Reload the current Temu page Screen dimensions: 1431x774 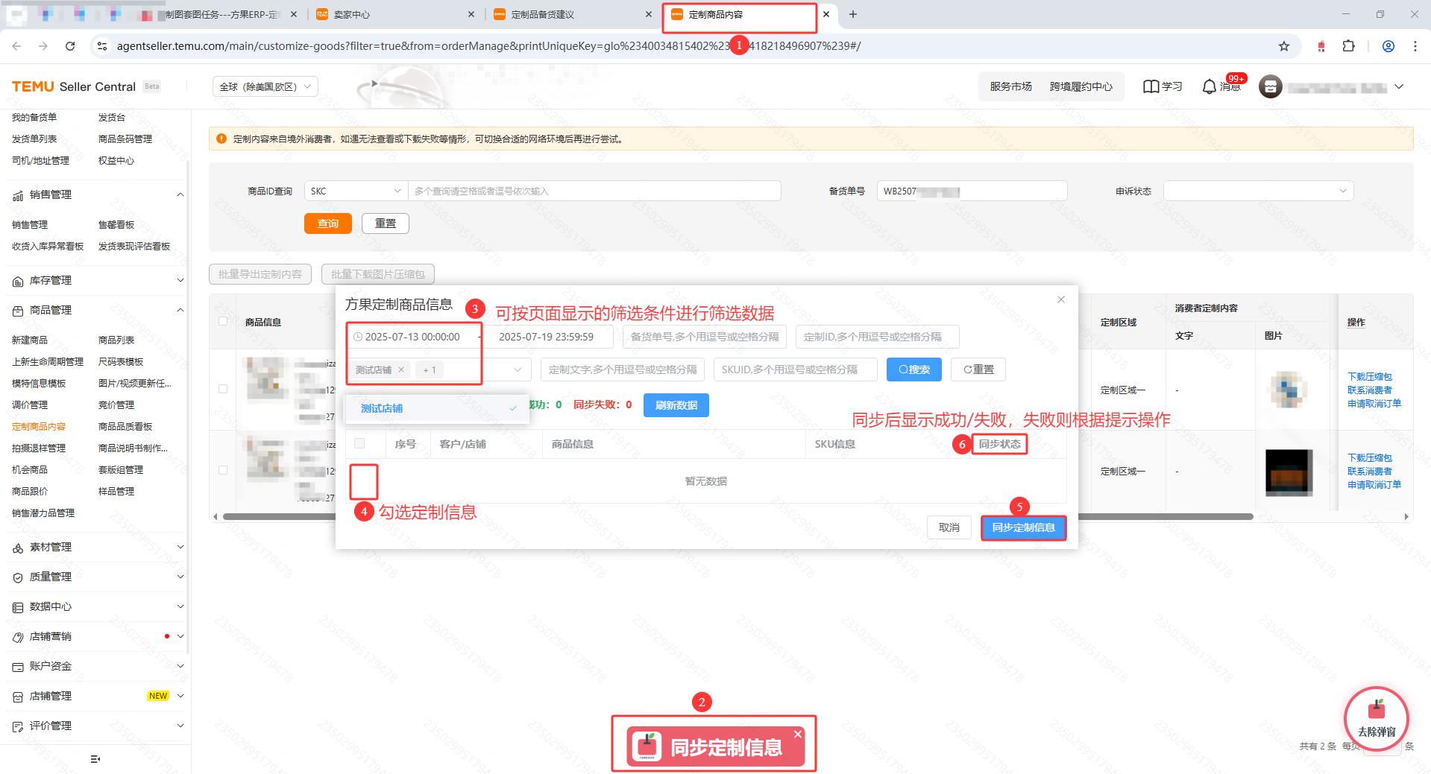pyautogui.click(x=70, y=46)
